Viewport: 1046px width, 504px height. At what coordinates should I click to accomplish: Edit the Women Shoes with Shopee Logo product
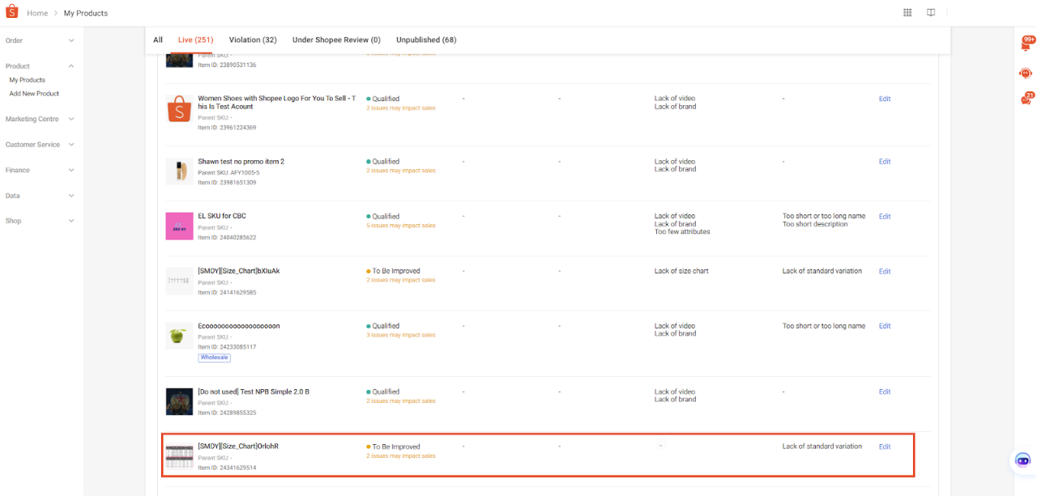click(x=885, y=99)
